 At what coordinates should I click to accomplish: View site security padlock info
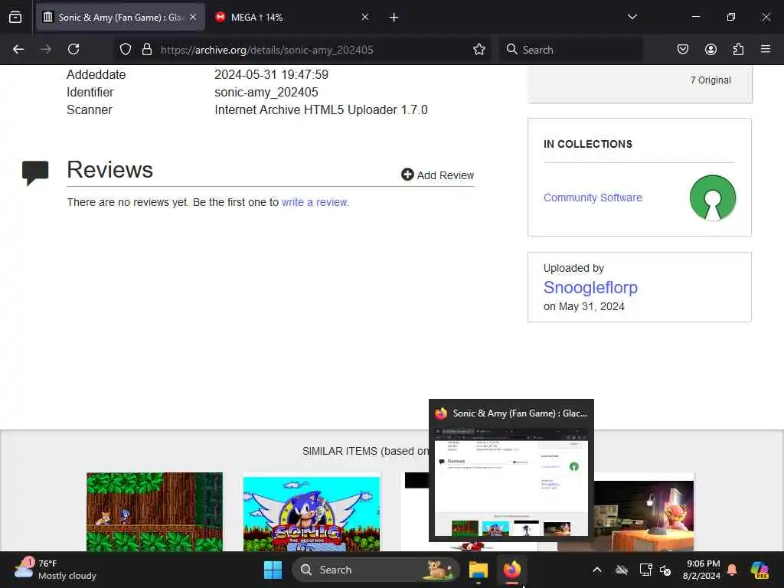(146, 50)
